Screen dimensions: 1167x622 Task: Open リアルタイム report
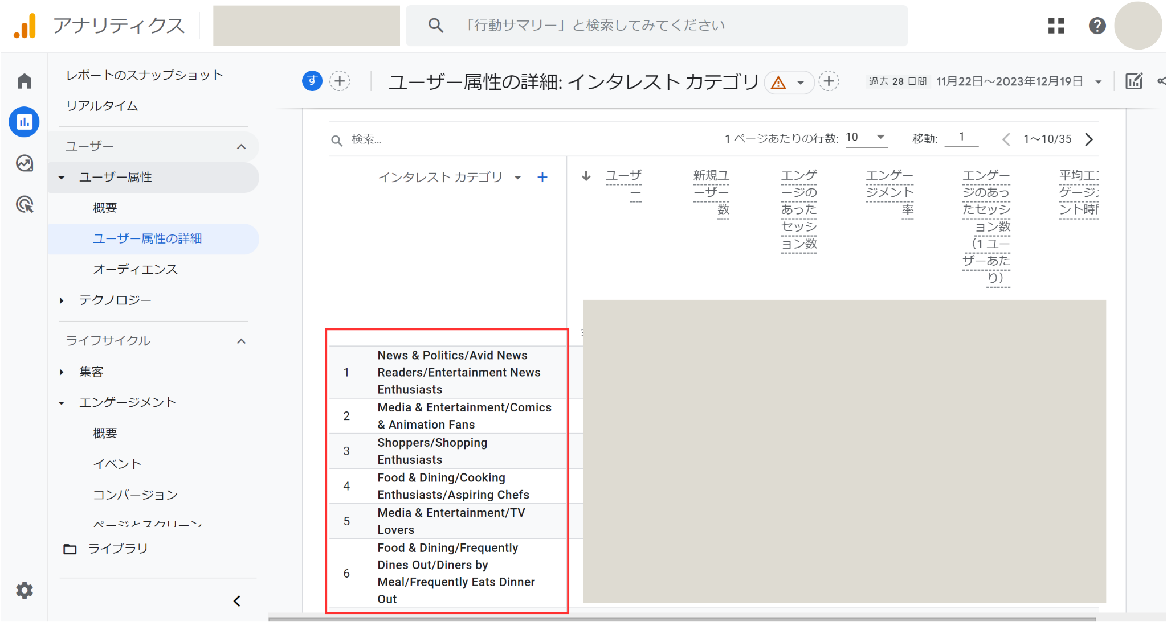[102, 106]
